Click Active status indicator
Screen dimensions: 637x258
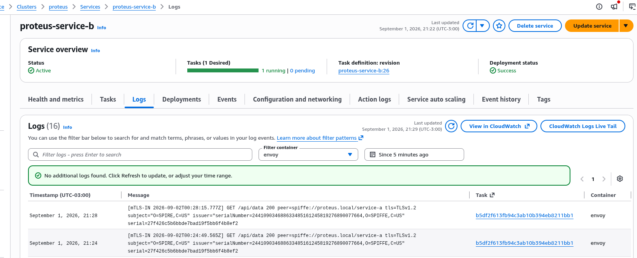tap(39, 70)
